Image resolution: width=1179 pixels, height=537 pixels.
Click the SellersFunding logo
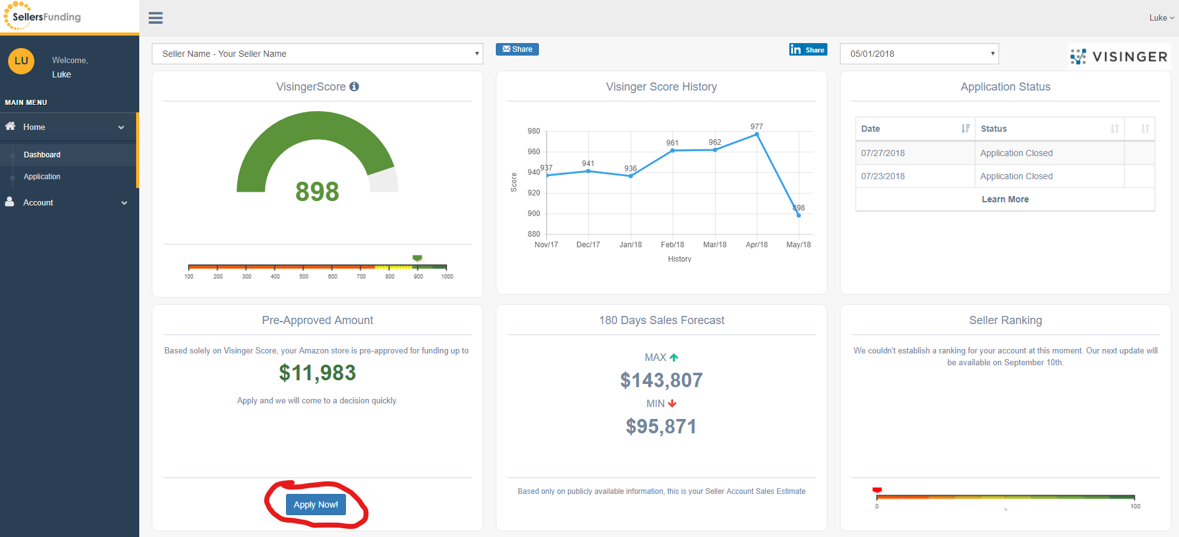[42, 16]
